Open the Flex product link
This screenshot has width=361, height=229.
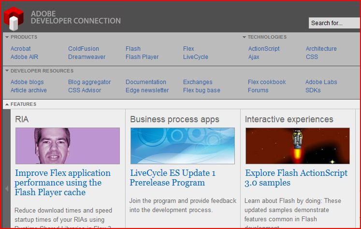tap(188, 49)
